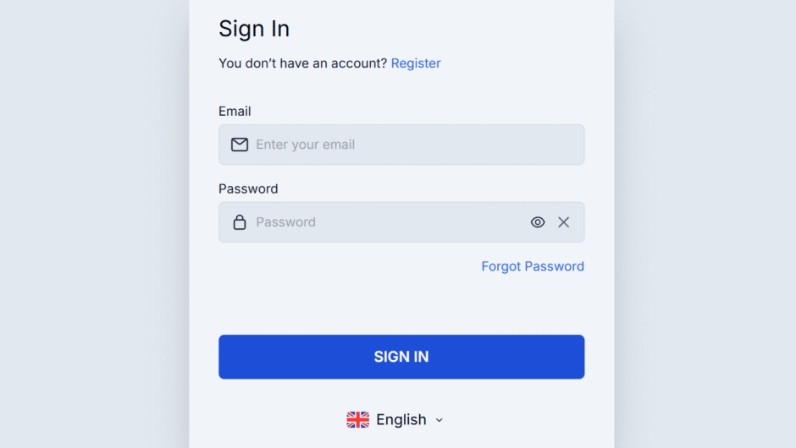
Task: Open the Register link
Action: point(416,63)
